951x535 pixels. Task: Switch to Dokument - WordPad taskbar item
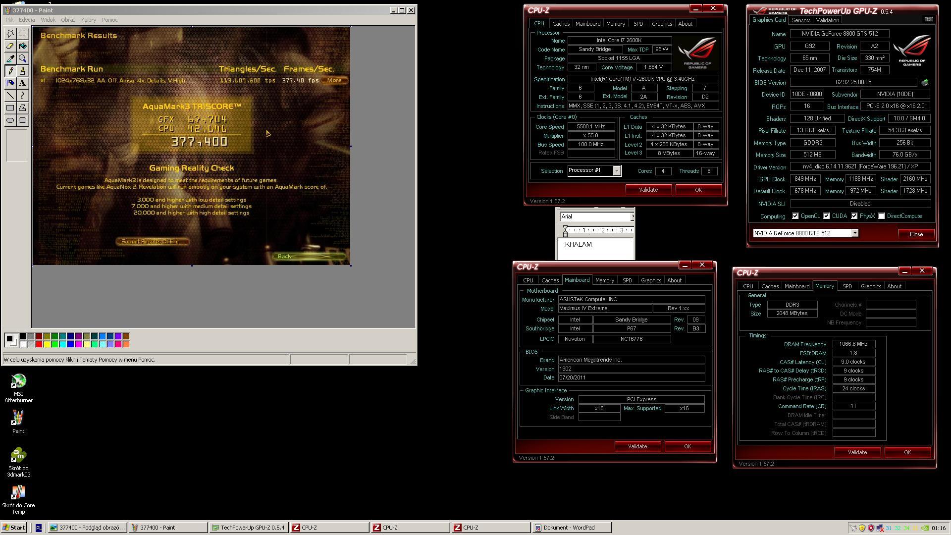pyautogui.click(x=572, y=528)
